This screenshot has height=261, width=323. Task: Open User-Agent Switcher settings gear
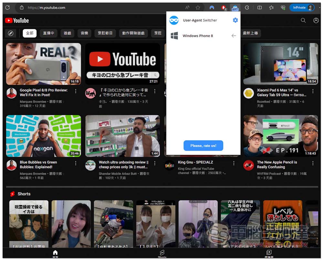click(x=235, y=20)
